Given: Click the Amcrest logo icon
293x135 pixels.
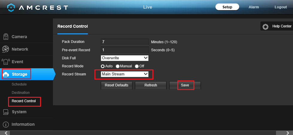Looking at the screenshot, I should click(x=11, y=7).
